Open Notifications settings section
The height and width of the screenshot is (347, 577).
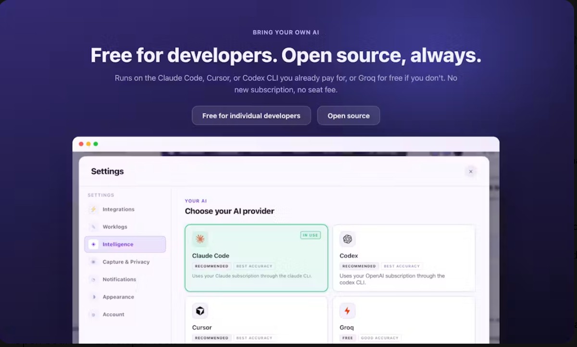(125, 279)
